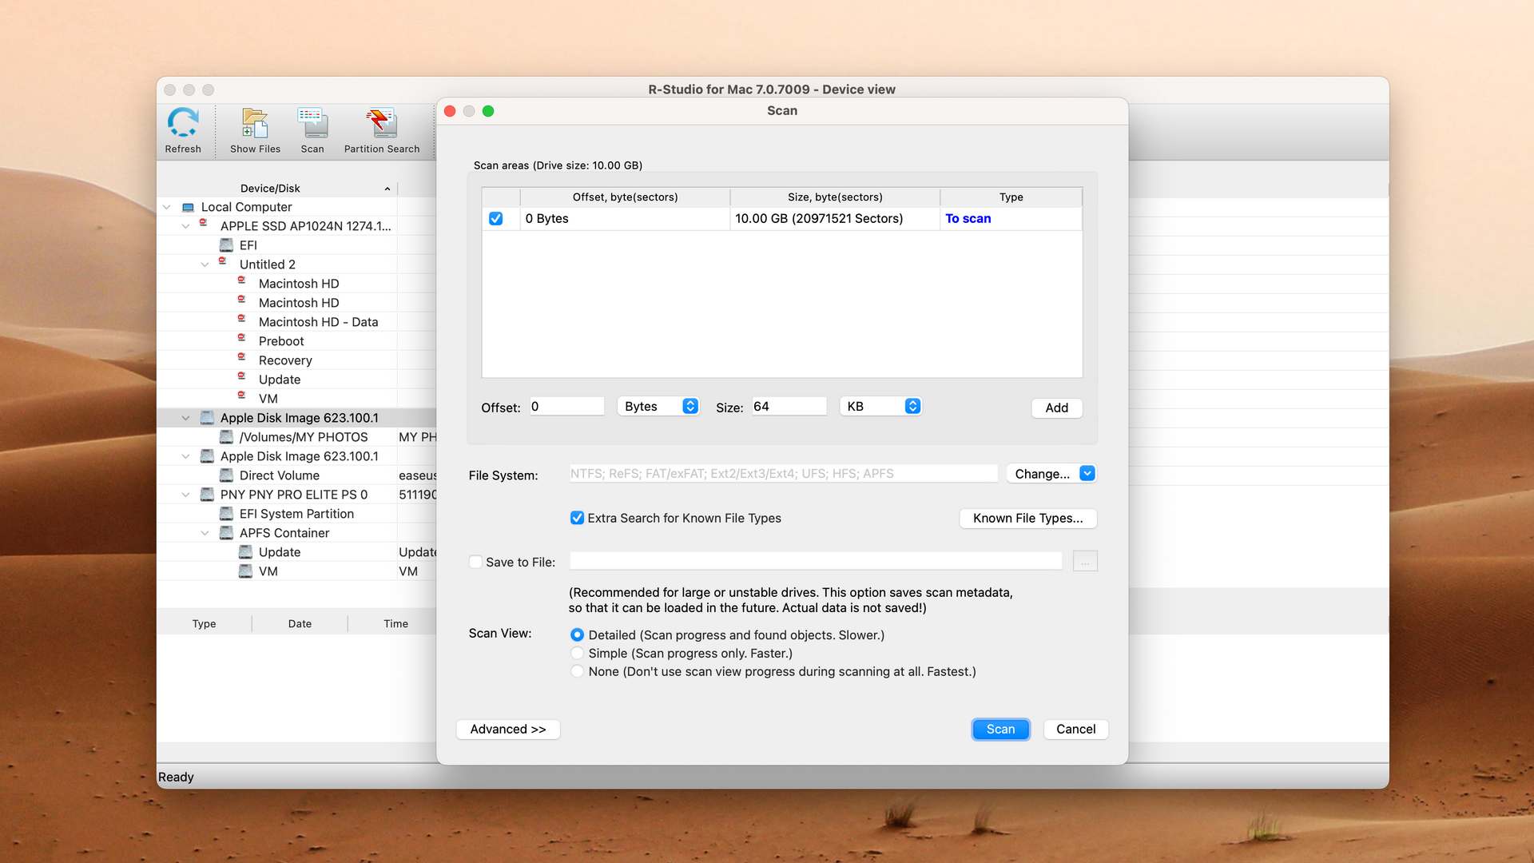
Task: Click the Date column header
Action: 300,624
